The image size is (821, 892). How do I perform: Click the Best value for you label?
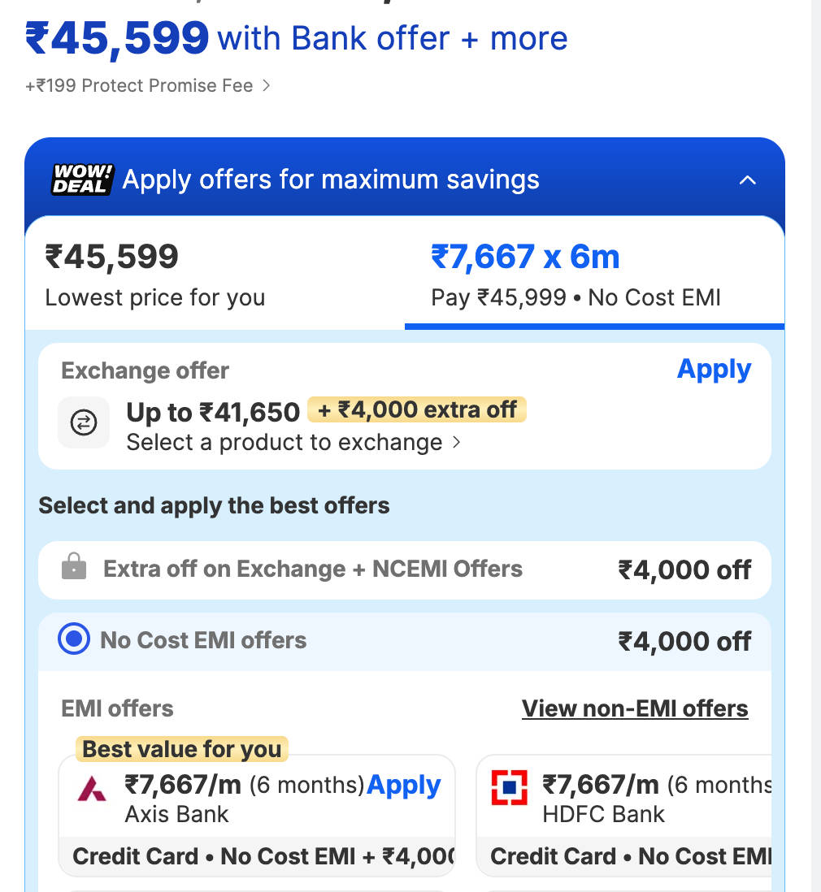click(x=182, y=748)
